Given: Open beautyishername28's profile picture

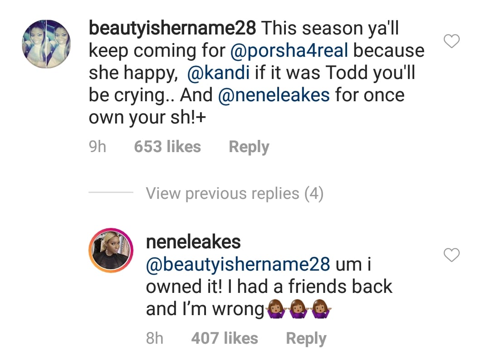Looking at the screenshot, I should pyautogui.click(x=45, y=44).
